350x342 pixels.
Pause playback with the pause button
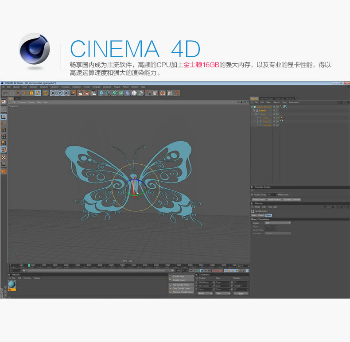(x=202, y=271)
